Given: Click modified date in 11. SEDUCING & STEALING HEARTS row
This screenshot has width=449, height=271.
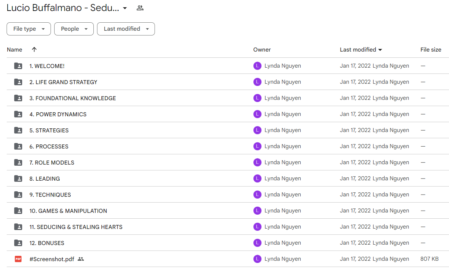Looking at the screenshot, I should (x=355, y=227).
